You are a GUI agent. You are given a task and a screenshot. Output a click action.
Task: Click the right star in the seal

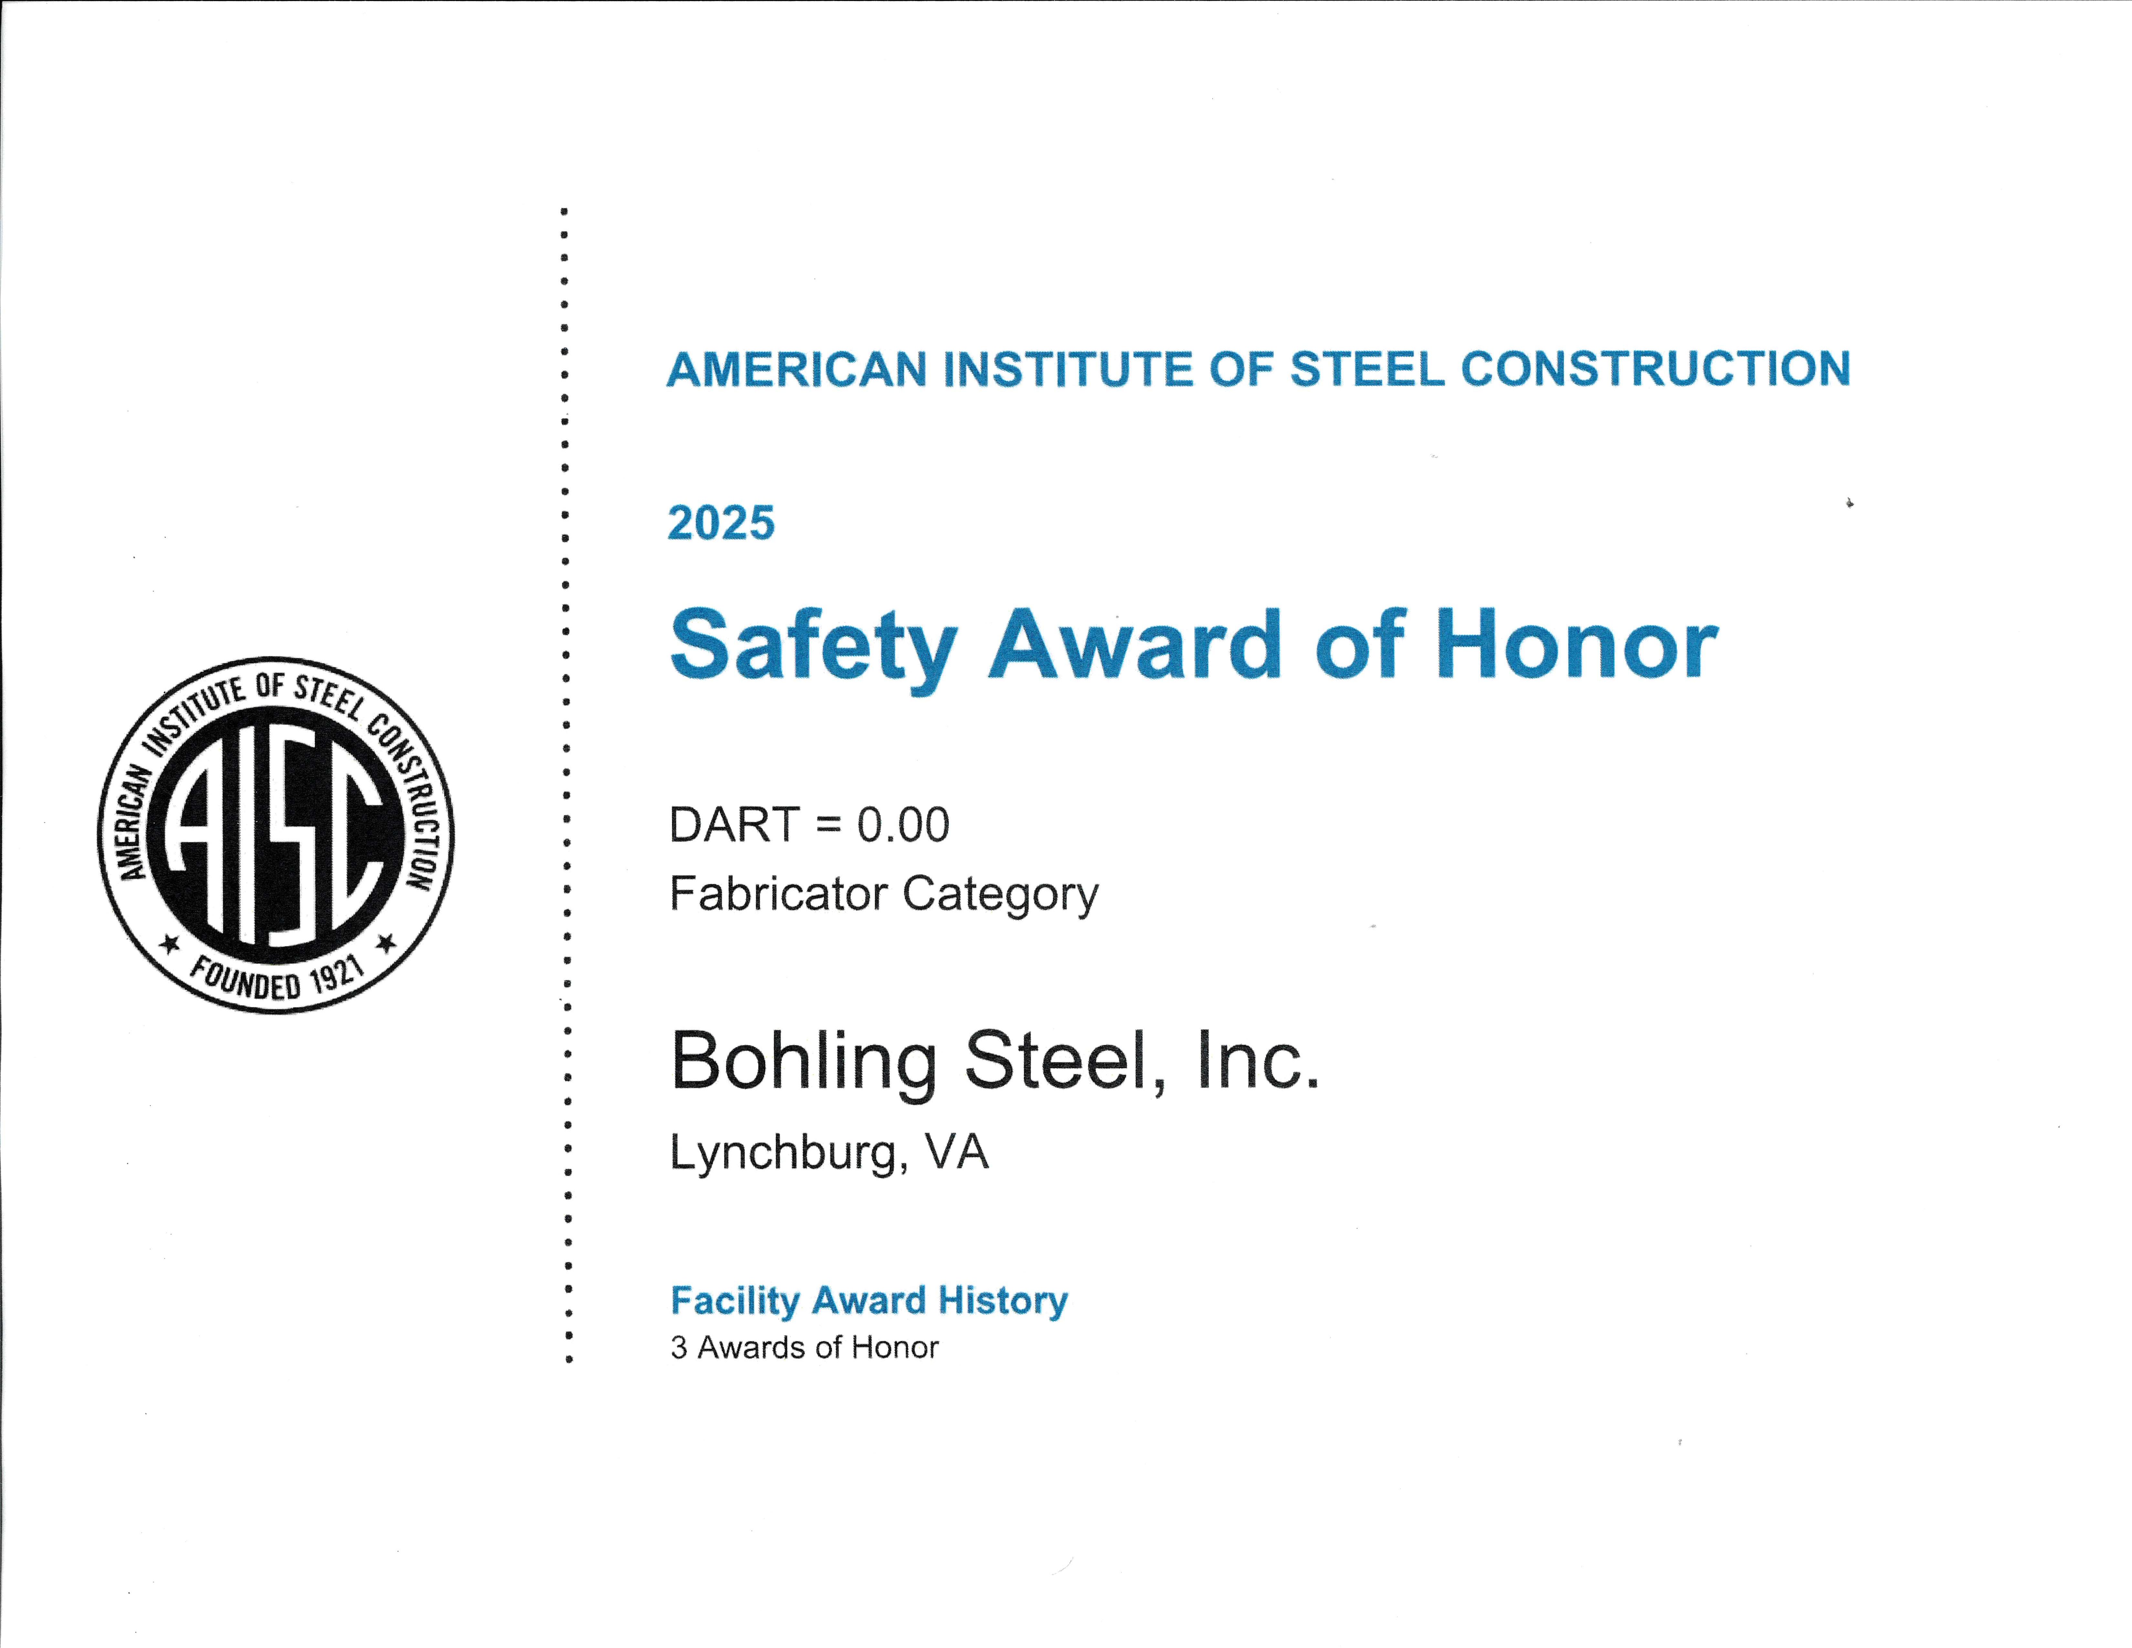pos(386,943)
